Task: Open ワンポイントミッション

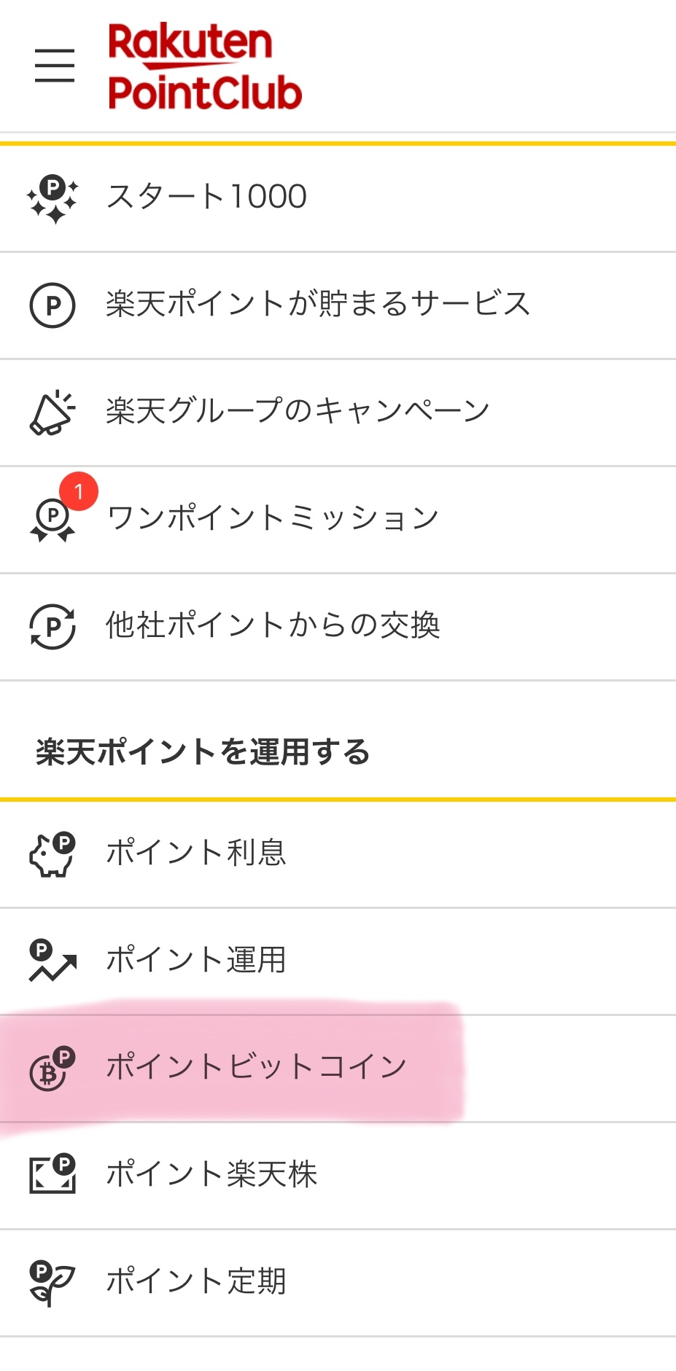Action: [x=273, y=518]
